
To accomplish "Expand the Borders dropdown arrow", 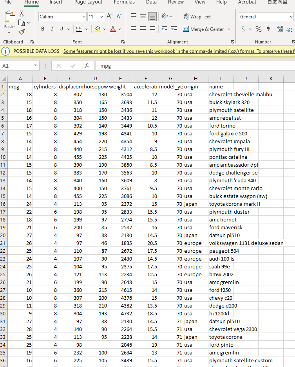I will 87,29.
